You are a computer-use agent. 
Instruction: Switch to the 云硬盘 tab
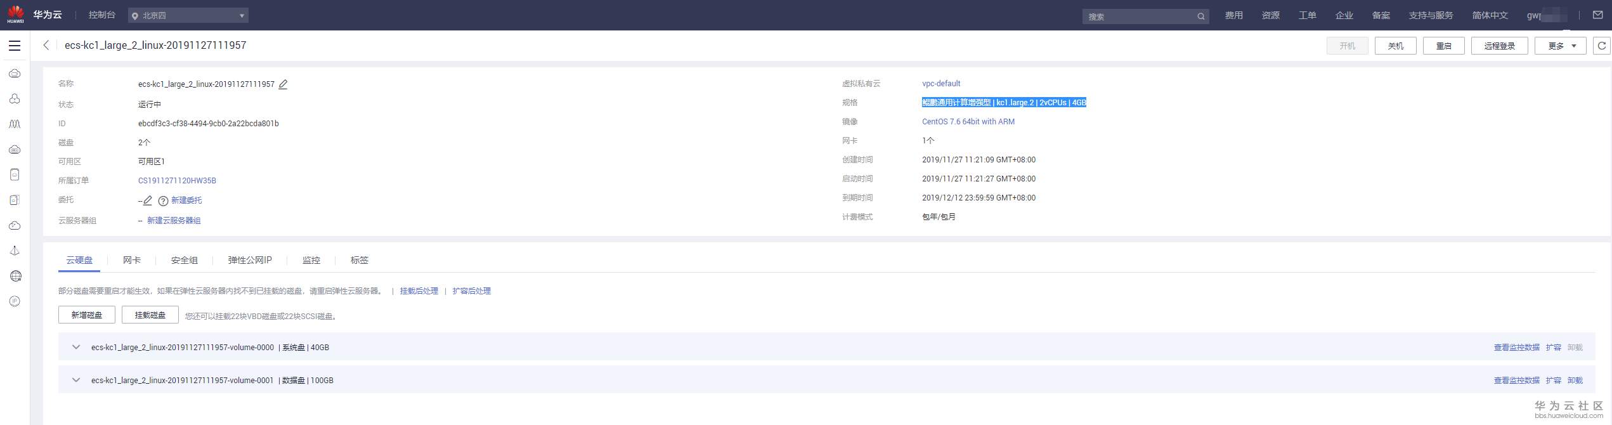79,260
